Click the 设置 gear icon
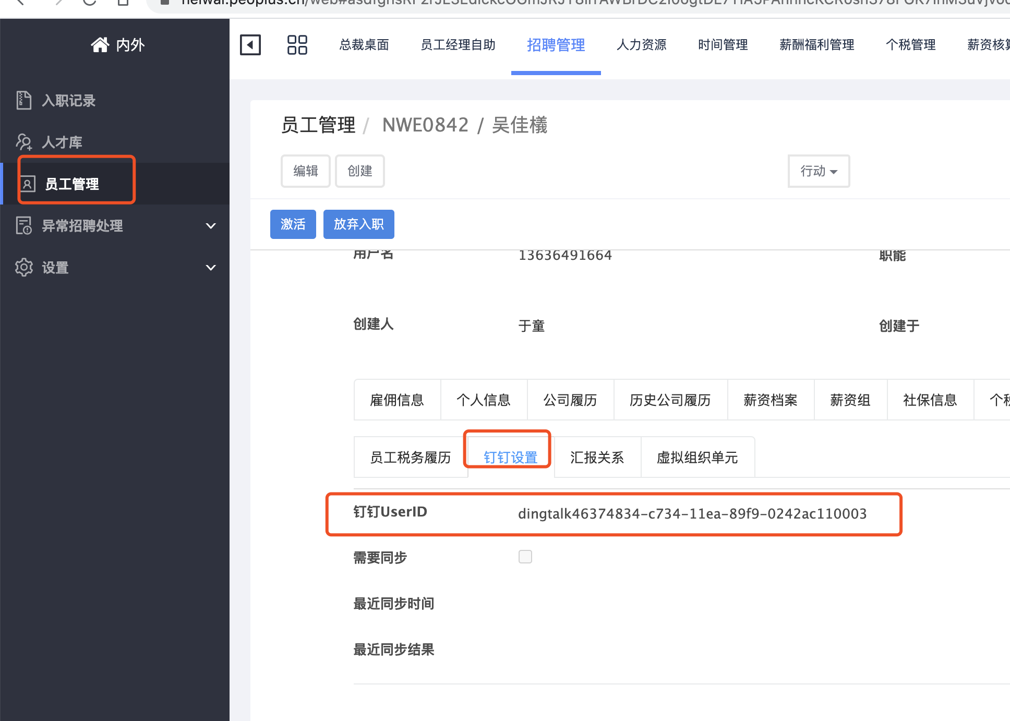Screen dimensions: 1010x721 [x=24, y=267]
